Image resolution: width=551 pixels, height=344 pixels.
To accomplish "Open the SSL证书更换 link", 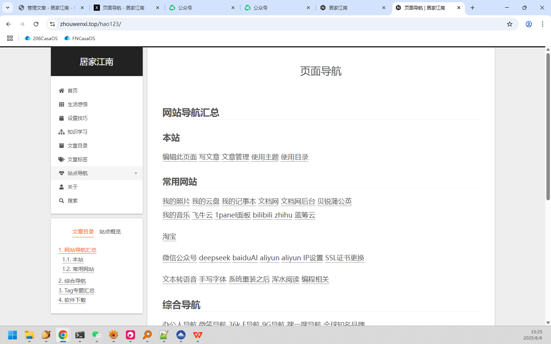I will [x=344, y=258].
